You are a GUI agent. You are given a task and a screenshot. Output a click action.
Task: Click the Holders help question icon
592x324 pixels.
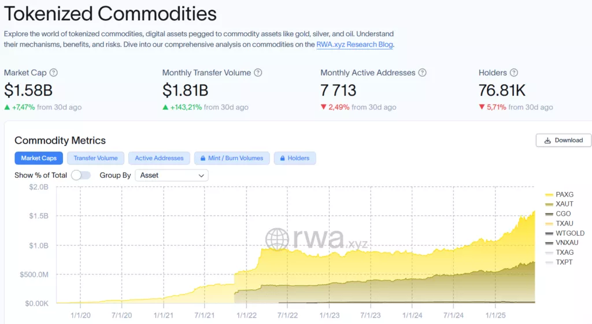[x=514, y=73]
